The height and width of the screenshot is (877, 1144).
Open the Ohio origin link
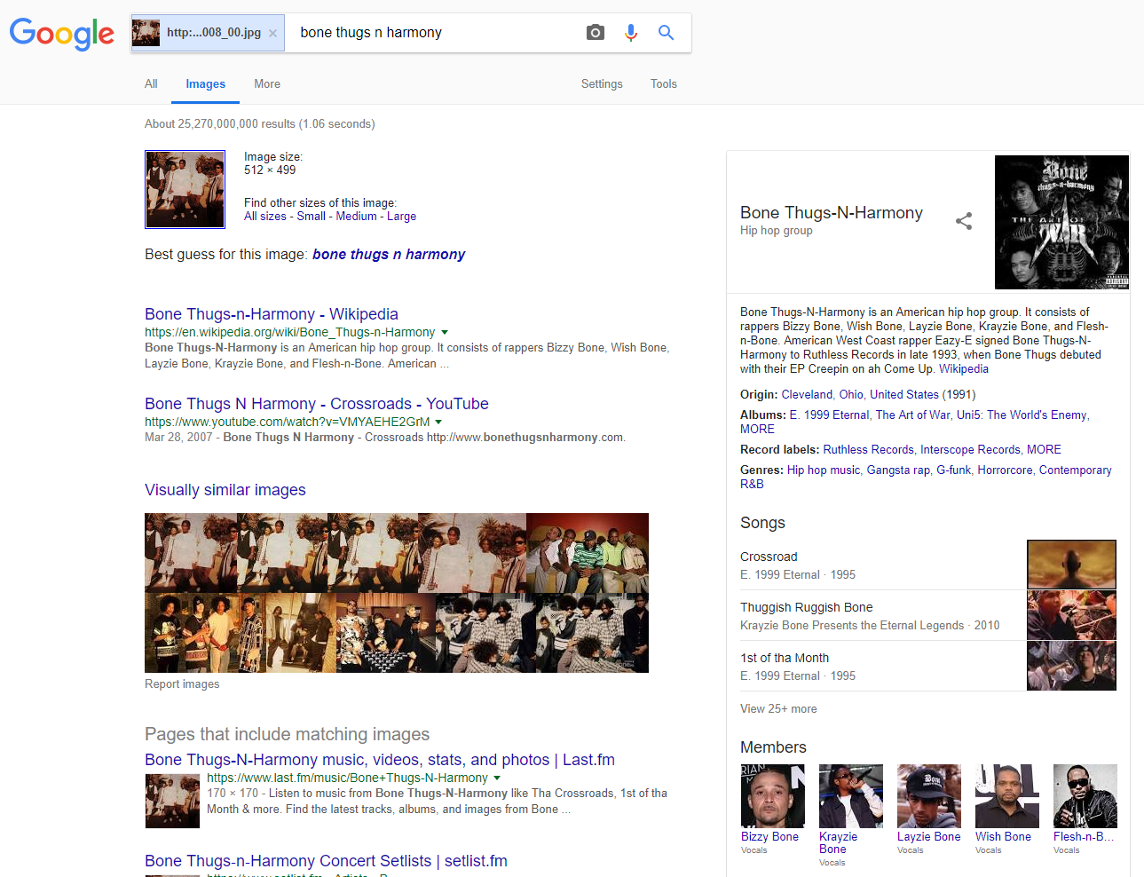point(851,395)
